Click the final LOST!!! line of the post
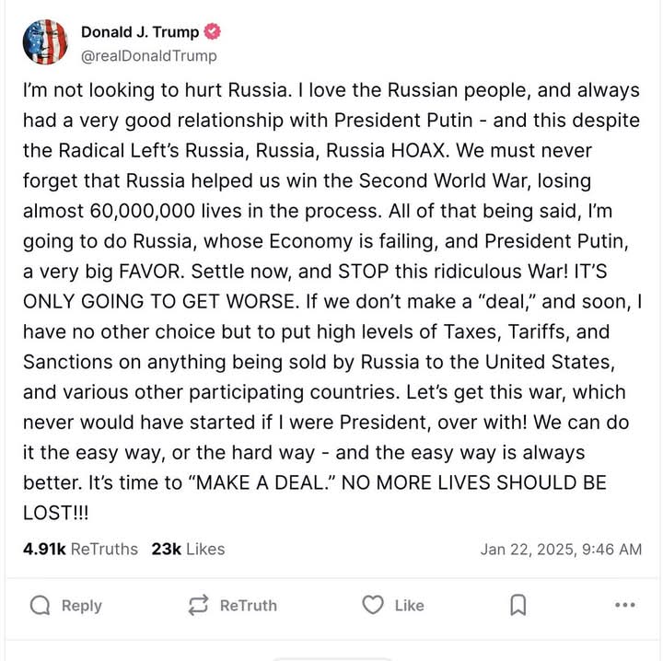The height and width of the screenshot is (661, 663). pyautogui.click(x=55, y=512)
